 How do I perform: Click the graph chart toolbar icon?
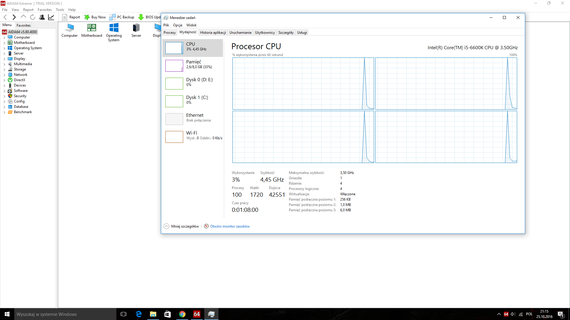click(x=51, y=17)
